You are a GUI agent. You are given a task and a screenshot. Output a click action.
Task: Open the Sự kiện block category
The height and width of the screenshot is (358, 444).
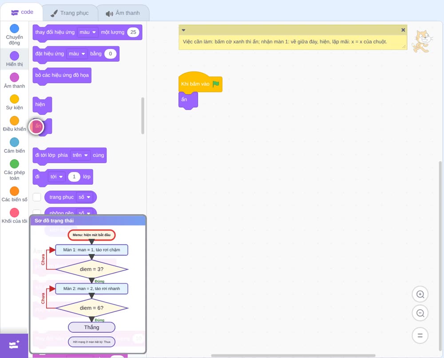coord(15,102)
